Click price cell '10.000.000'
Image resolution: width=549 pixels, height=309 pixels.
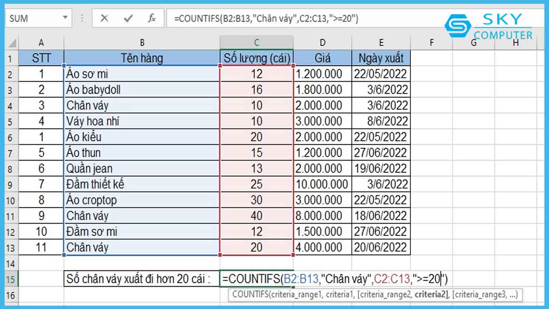pyautogui.click(x=323, y=184)
